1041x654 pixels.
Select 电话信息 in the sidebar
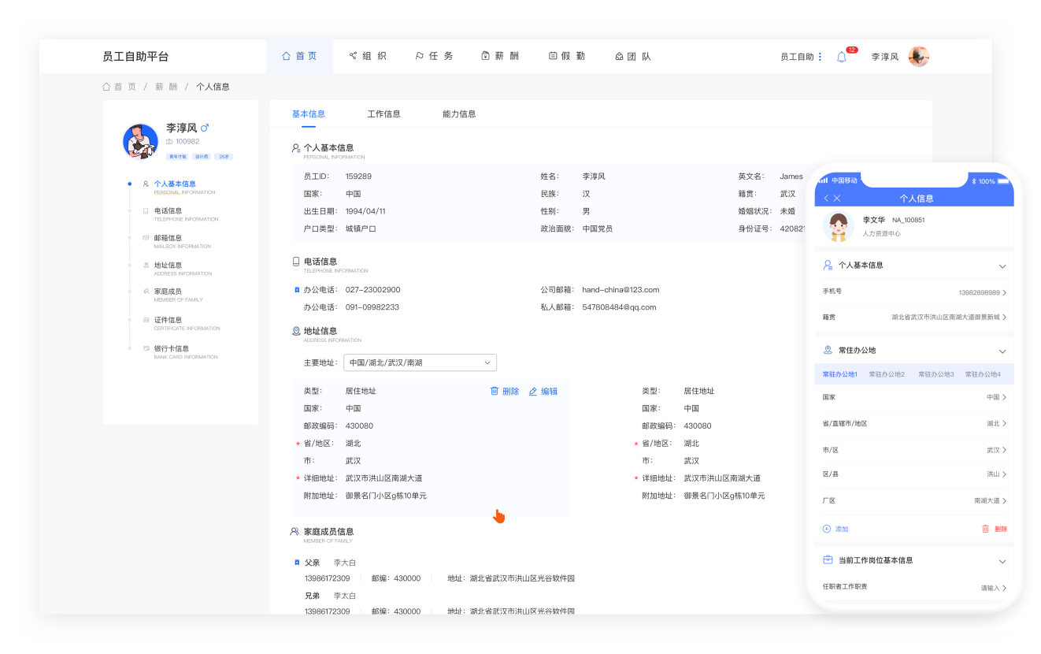(168, 211)
